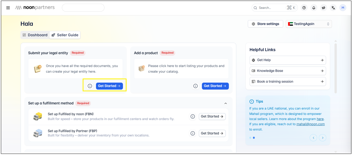Click info icon for legal entity
The image size is (352, 155).
click(90, 86)
